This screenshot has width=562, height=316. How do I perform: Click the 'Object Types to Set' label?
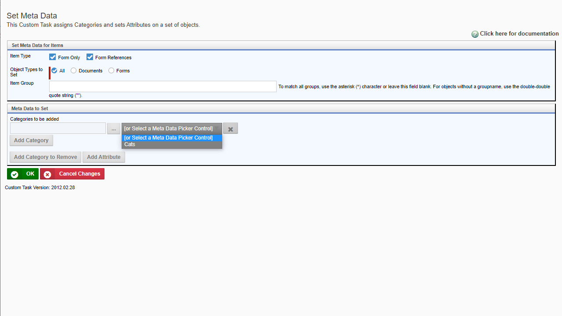(x=26, y=72)
